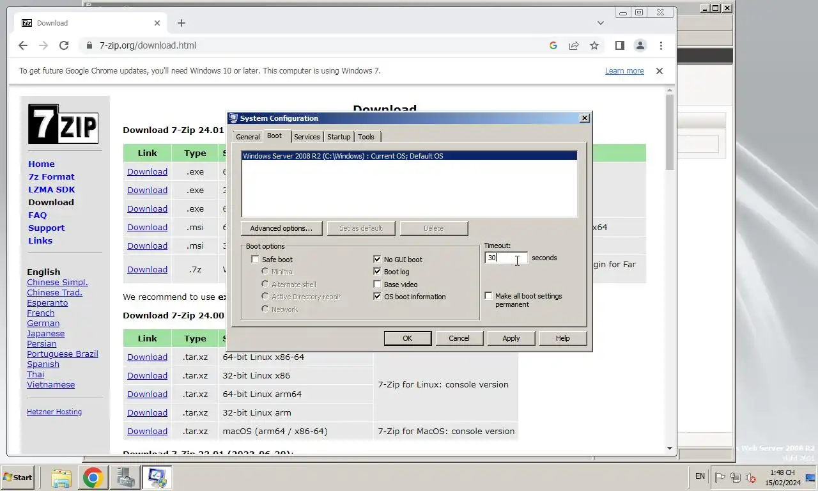Image resolution: width=818 pixels, height=491 pixels.
Task: Switch to the General tab
Action: coord(247,137)
